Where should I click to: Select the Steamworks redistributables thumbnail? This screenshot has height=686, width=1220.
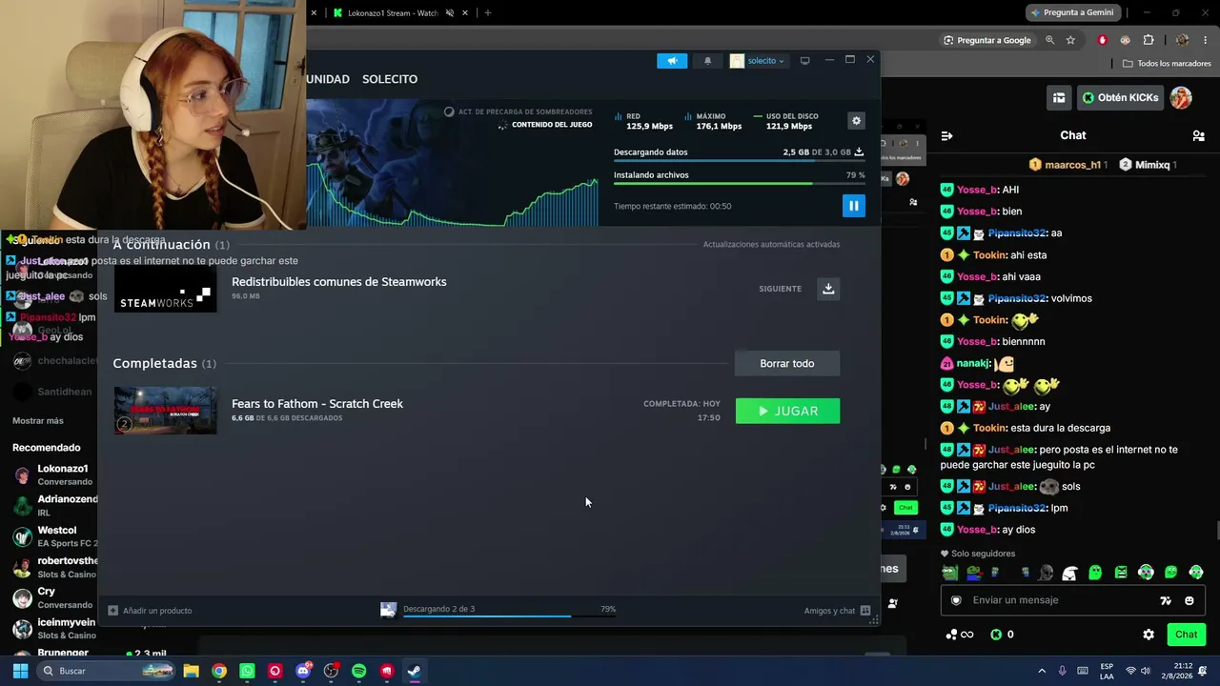tap(166, 289)
